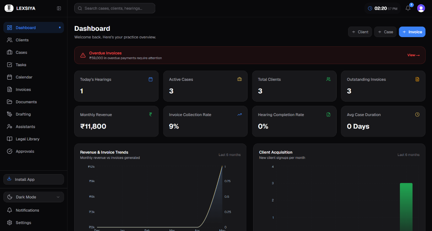Open the Dashboard menu item

(x=34, y=27)
